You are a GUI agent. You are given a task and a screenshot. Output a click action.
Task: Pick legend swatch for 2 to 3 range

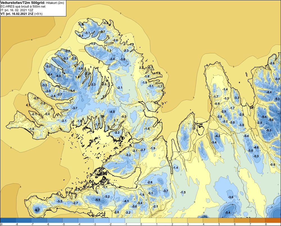pyautogui.click(x=179, y=220)
